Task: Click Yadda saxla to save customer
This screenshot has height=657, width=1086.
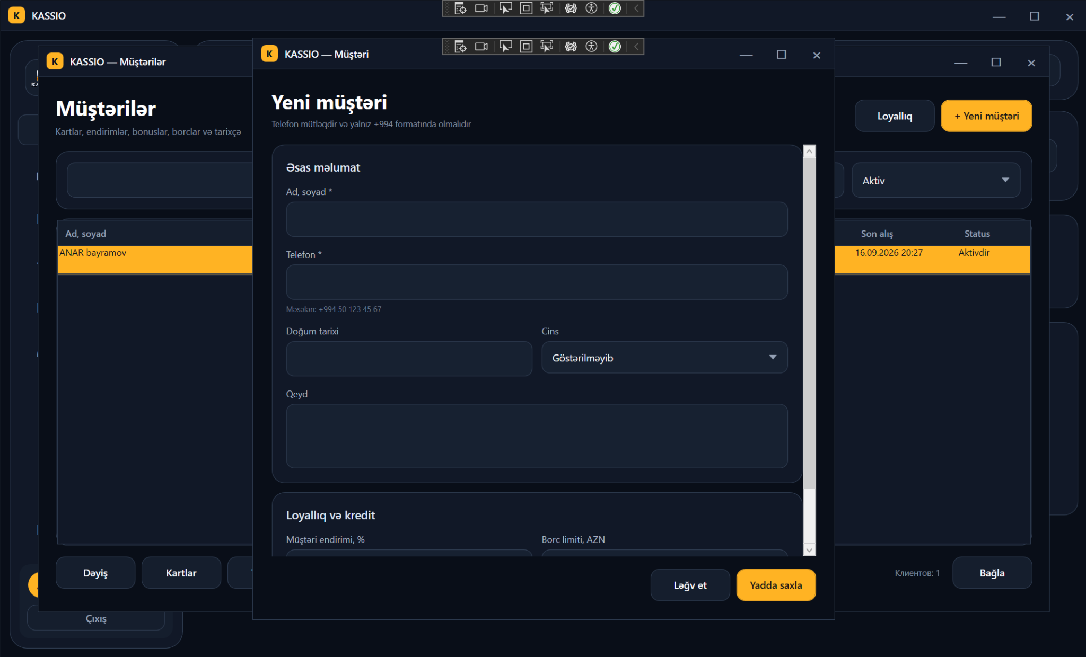Action: (776, 585)
